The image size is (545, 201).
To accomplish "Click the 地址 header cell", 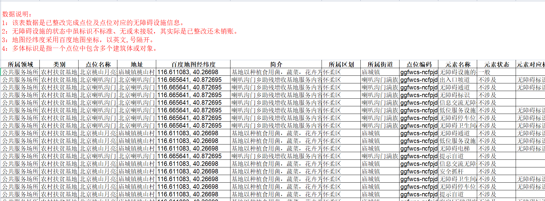I will [137, 64].
